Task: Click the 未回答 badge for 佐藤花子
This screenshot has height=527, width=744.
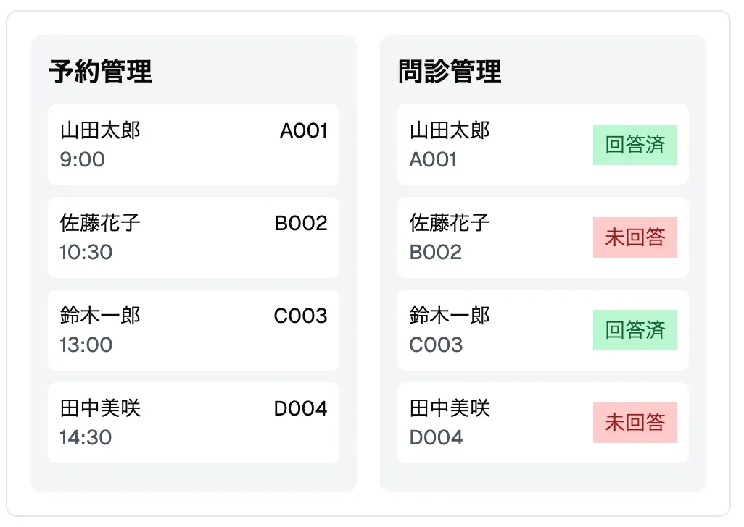Action: coord(635,237)
